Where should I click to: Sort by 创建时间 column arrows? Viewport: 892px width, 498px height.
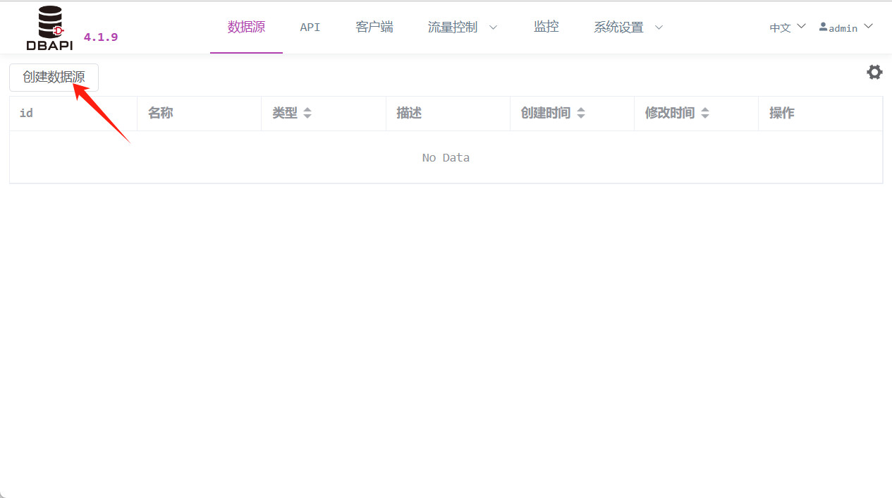click(581, 113)
